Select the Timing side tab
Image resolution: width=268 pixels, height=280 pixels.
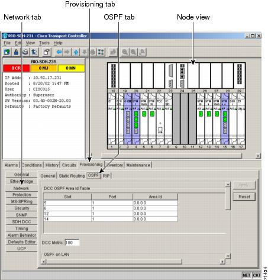pyautogui.click(x=22, y=228)
